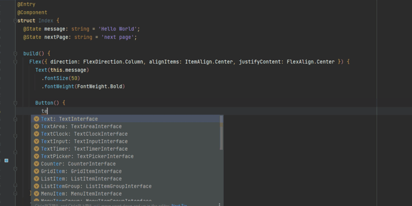Fold the Flex container code block

coord(15,62)
